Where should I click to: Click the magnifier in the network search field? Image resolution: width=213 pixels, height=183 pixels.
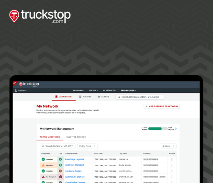pos(43,146)
